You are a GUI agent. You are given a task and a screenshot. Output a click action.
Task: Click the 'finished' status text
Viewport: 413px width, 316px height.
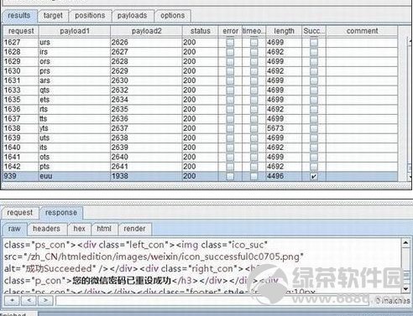coord(13,314)
